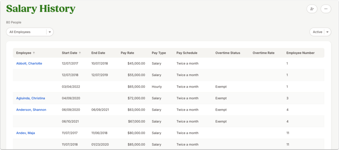
Task: Click end date 11/06/2018
Action: (x=99, y=133)
